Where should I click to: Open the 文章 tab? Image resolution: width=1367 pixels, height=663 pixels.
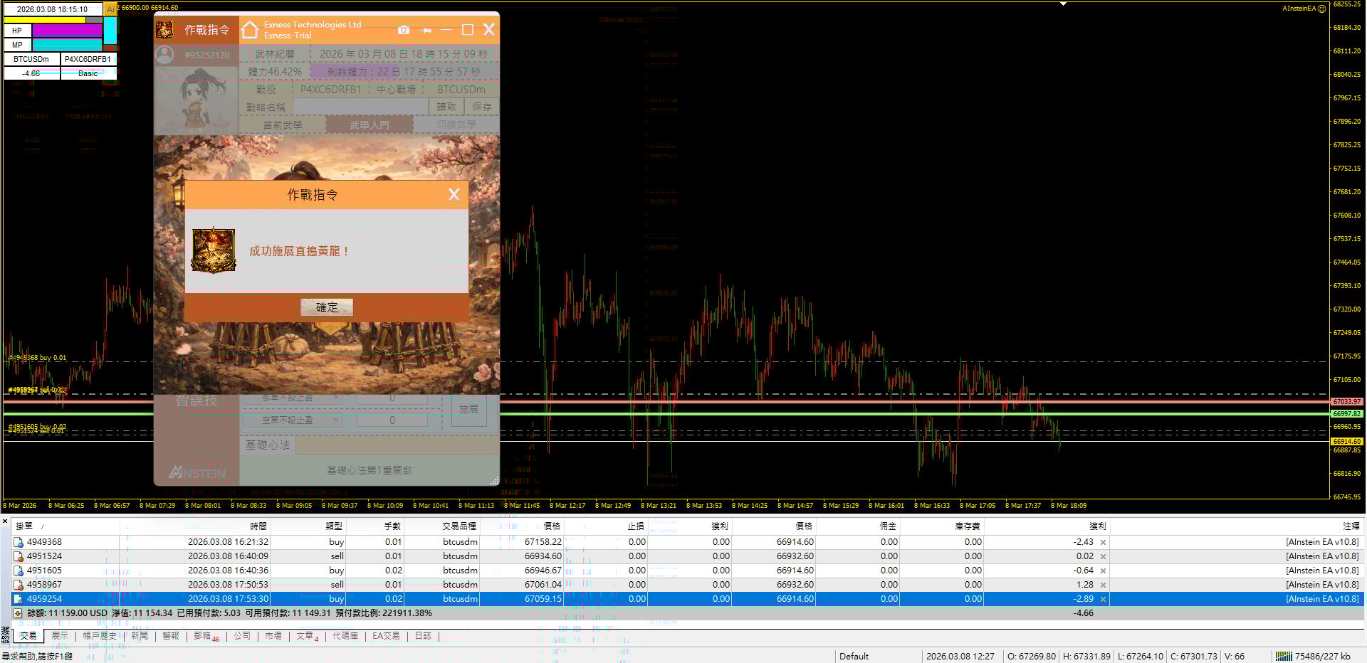308,636
